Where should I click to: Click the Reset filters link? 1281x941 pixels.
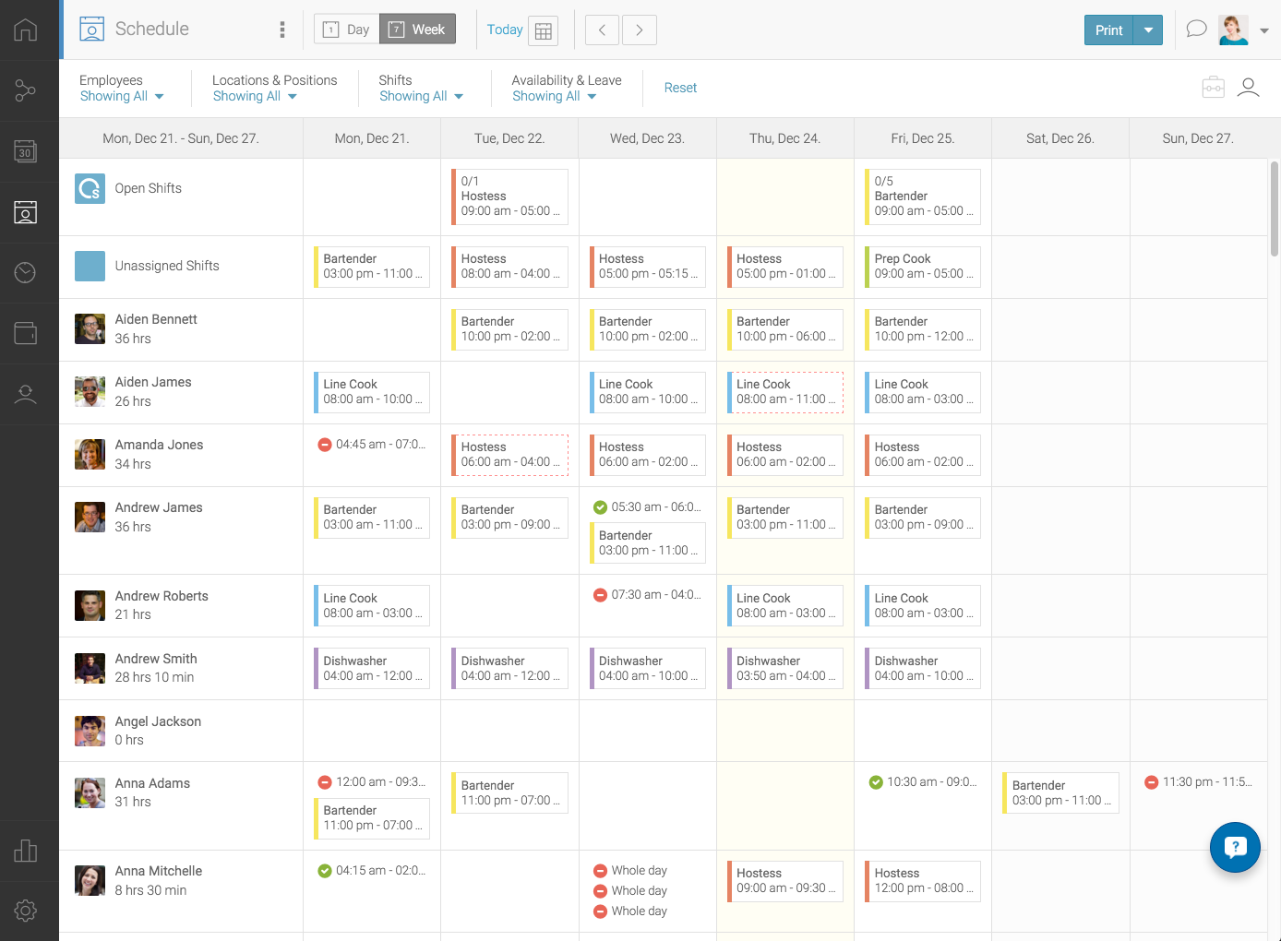pyautogui.click(x=680, y=88)
